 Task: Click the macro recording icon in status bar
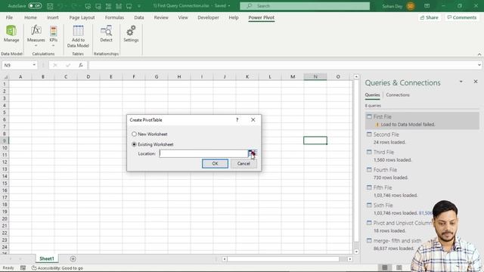[x=23, y=268]
